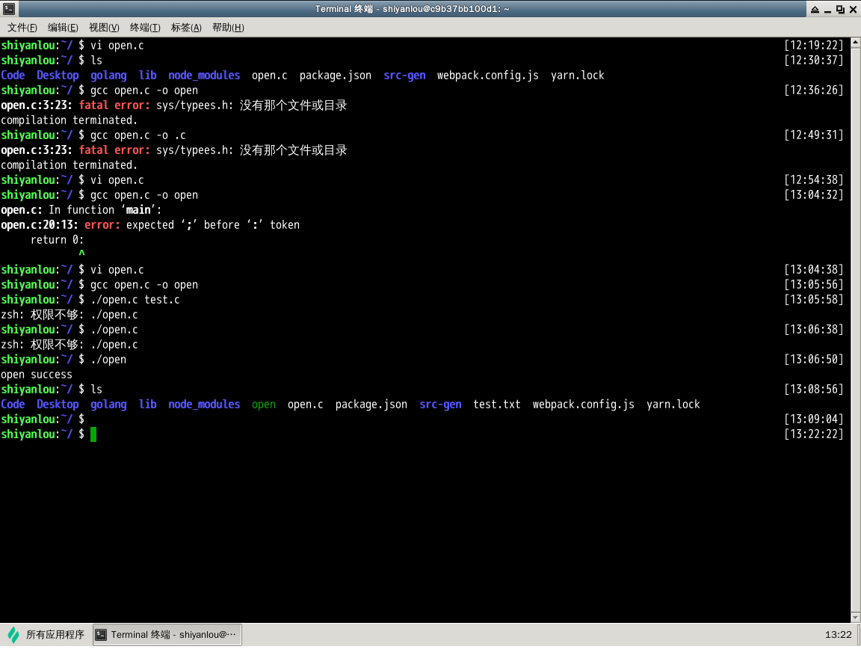861x670 pixels.
Task: Open the 帮助(H) menu
Action: click(228, 28)
